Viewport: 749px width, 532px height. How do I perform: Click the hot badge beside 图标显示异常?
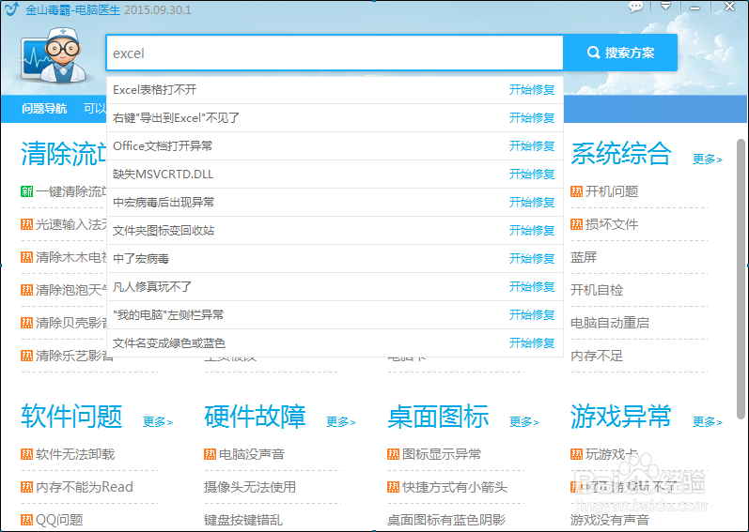(393, 454)
